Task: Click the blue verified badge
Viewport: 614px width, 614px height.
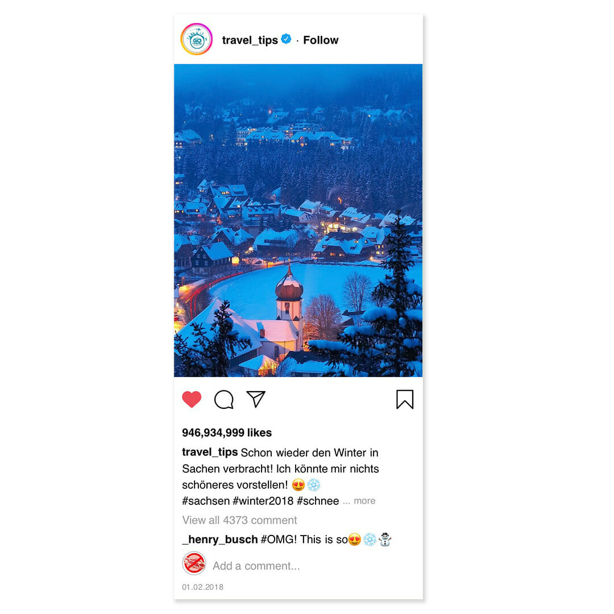Action: [286, 39]
